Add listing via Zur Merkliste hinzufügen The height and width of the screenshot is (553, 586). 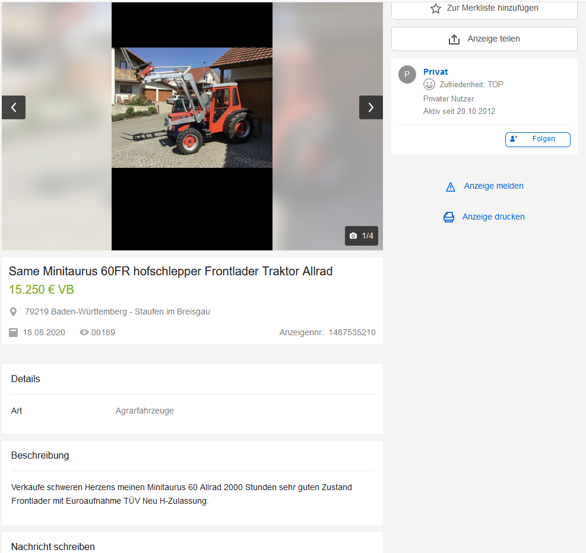click(x=492, y=8)
